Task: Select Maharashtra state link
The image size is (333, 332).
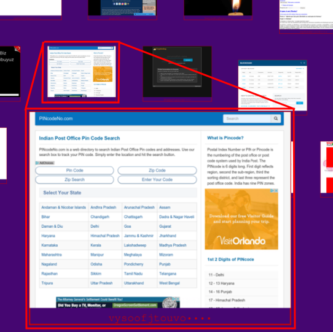Action: (x=52, y=255)
